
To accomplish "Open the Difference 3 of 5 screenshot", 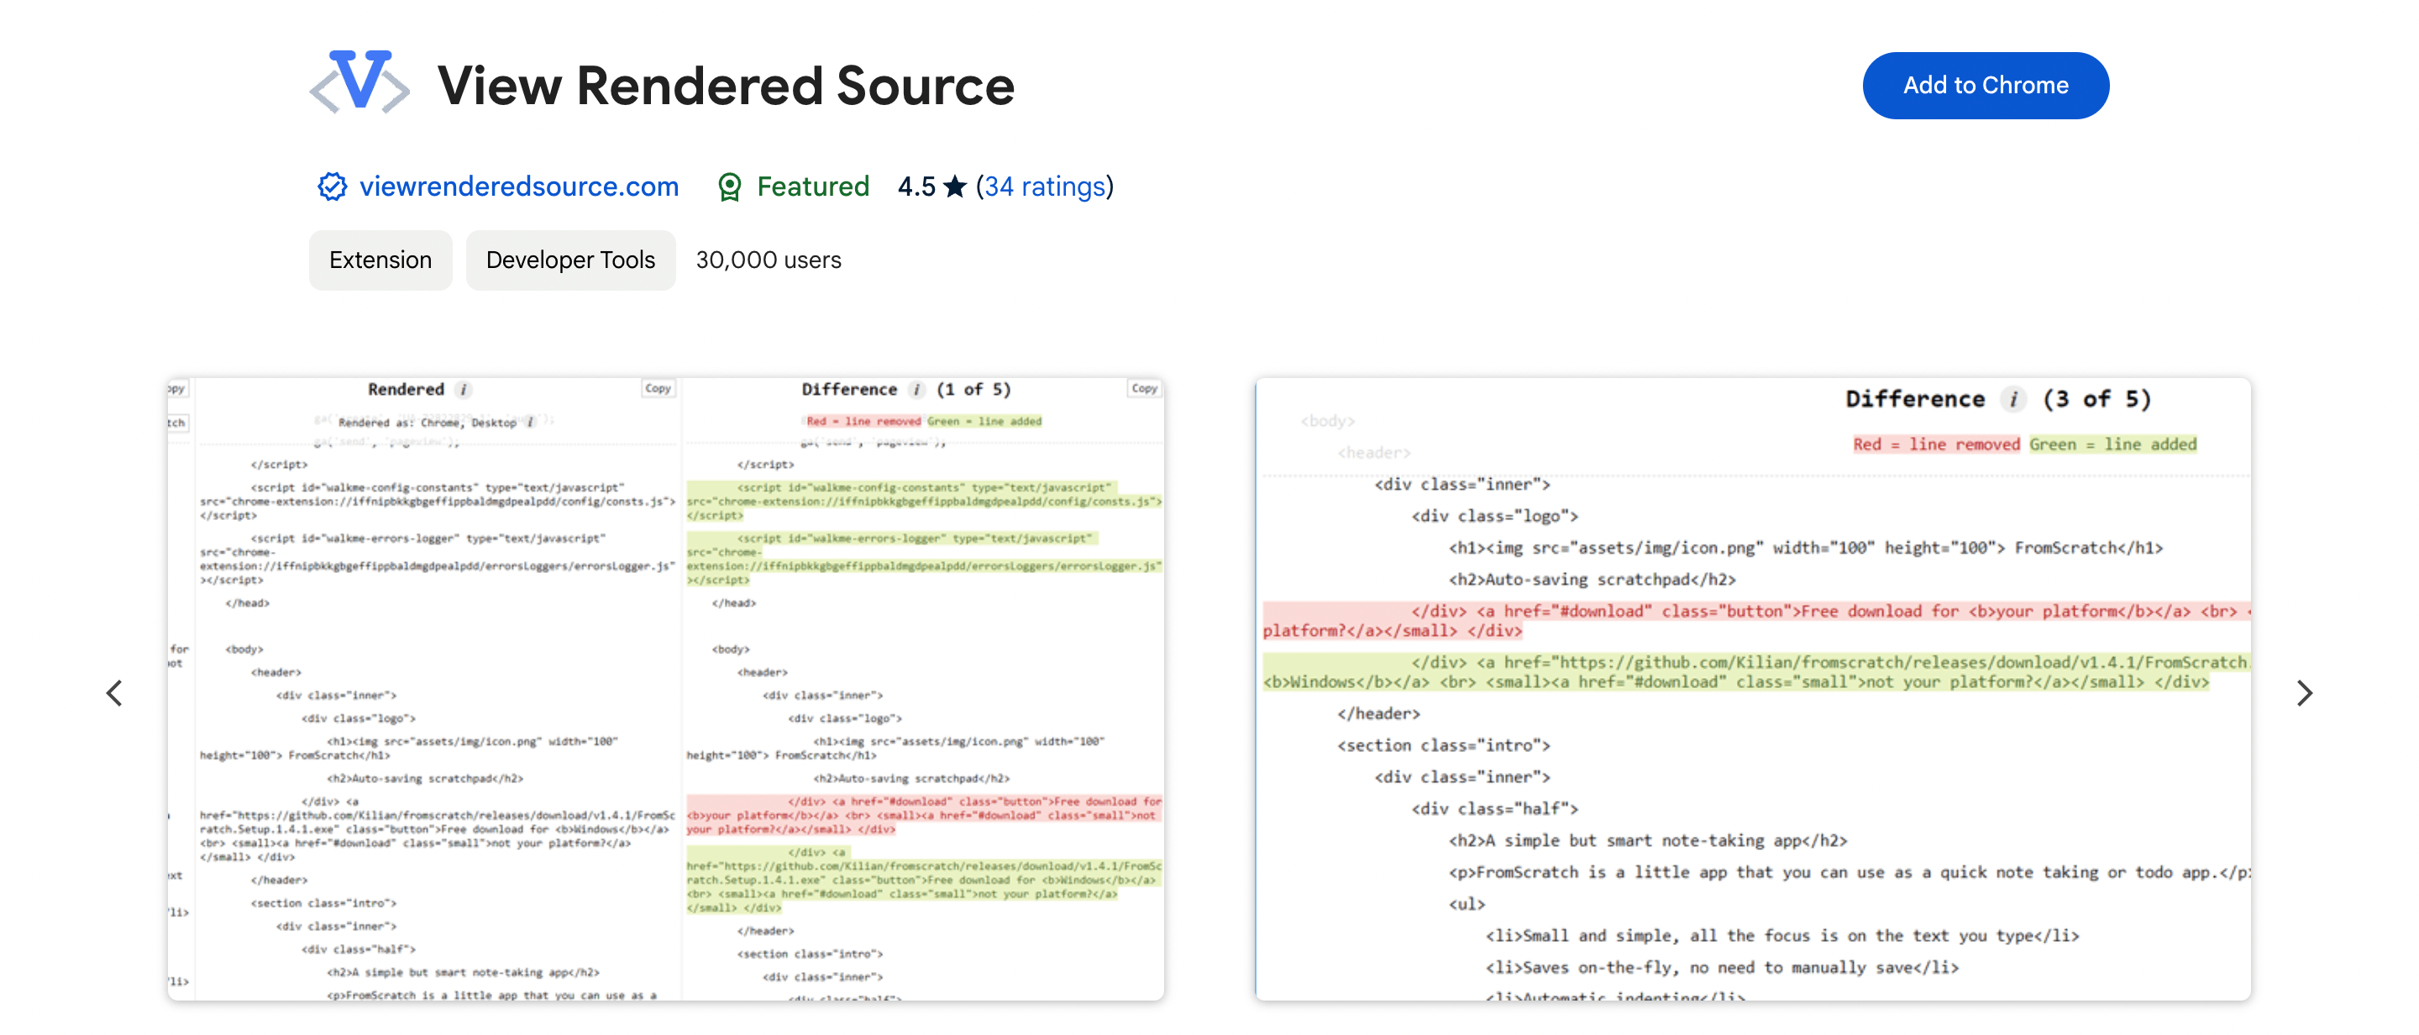I will click(x=1752, y=690).
